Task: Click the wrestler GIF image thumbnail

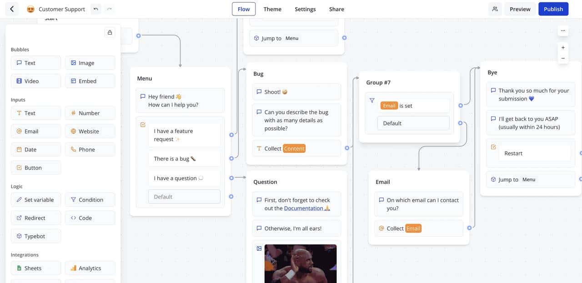Action: pos(301,263)
